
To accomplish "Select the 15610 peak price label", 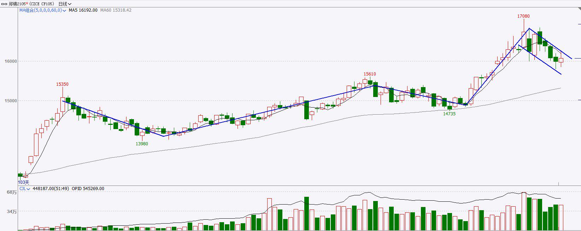I will [370, 74].
